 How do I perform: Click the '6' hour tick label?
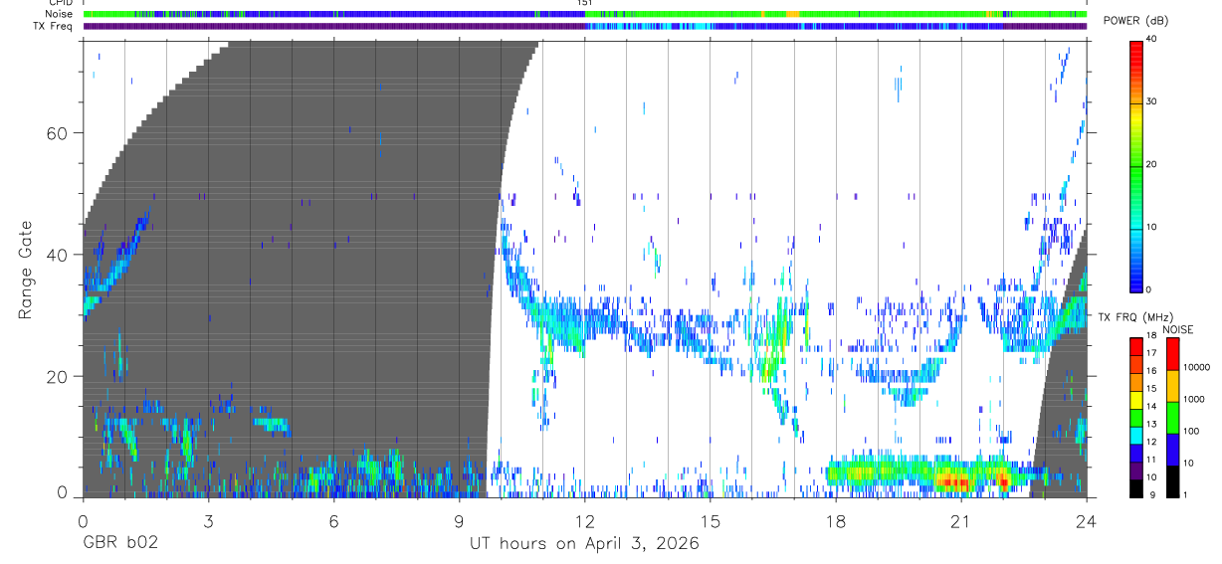tap(334, 520)
